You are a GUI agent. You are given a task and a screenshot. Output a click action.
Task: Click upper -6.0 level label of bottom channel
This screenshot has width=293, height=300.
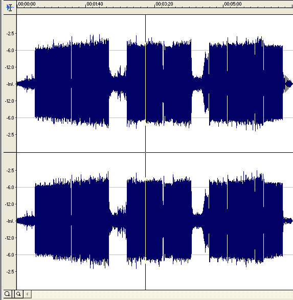pos(10,188)
